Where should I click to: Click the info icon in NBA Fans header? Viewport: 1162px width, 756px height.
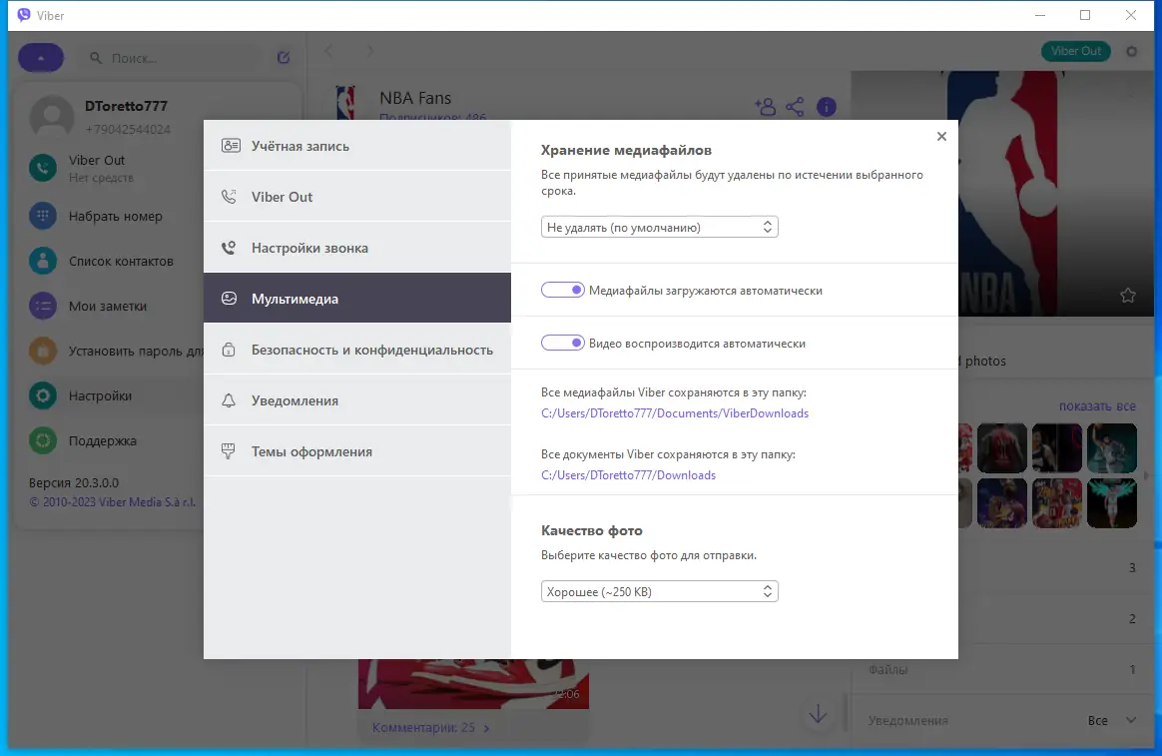tap(827, 106)
